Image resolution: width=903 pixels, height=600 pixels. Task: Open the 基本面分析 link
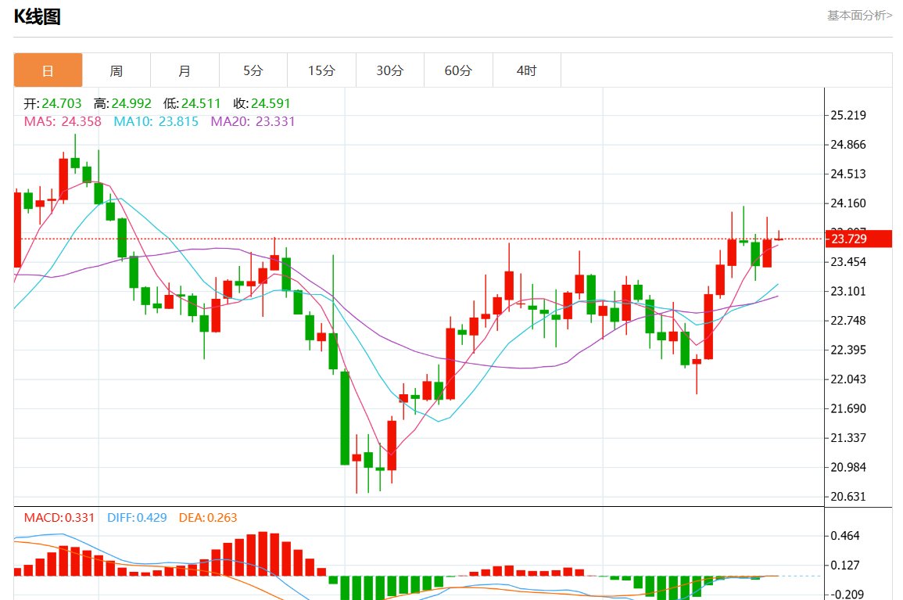859,16
